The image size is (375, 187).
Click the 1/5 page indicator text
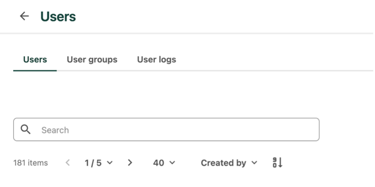click(x=92, y=163)
